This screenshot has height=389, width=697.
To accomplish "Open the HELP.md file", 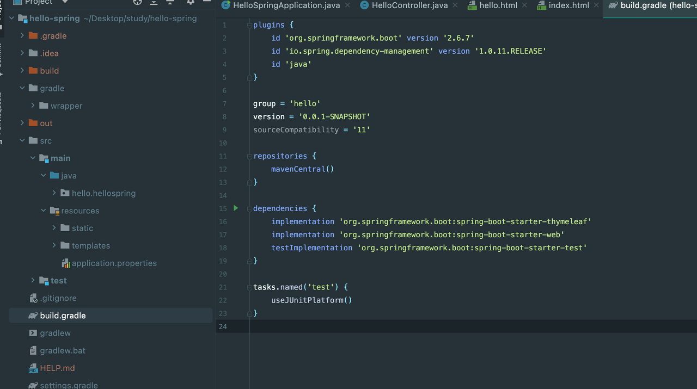I will point(57,368).
